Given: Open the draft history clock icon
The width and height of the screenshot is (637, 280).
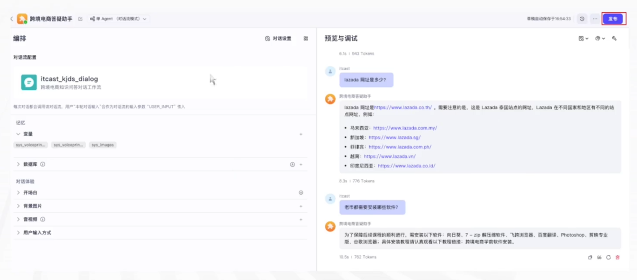Looking at the screenshot, I should (x=582, y=19).
